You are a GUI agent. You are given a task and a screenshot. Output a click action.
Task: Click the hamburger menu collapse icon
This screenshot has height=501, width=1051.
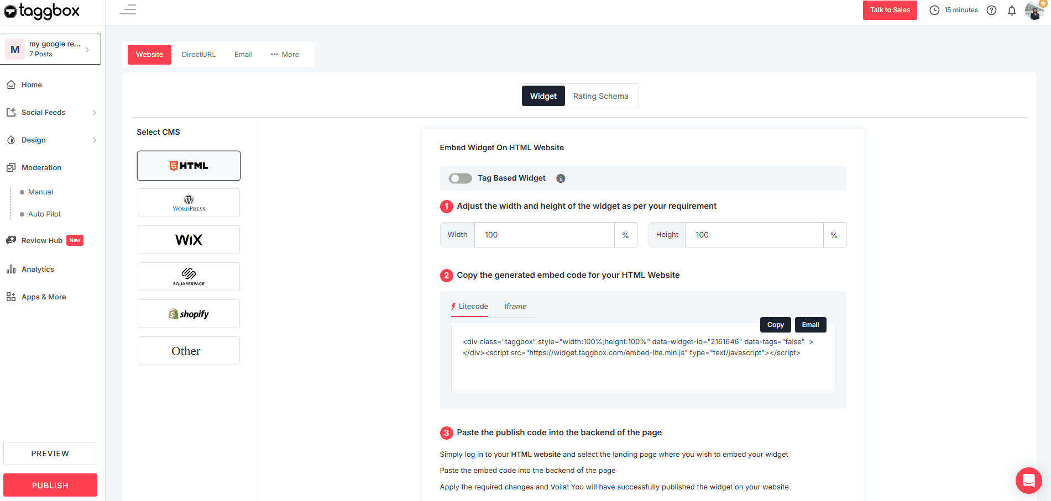tap(128, 10)
